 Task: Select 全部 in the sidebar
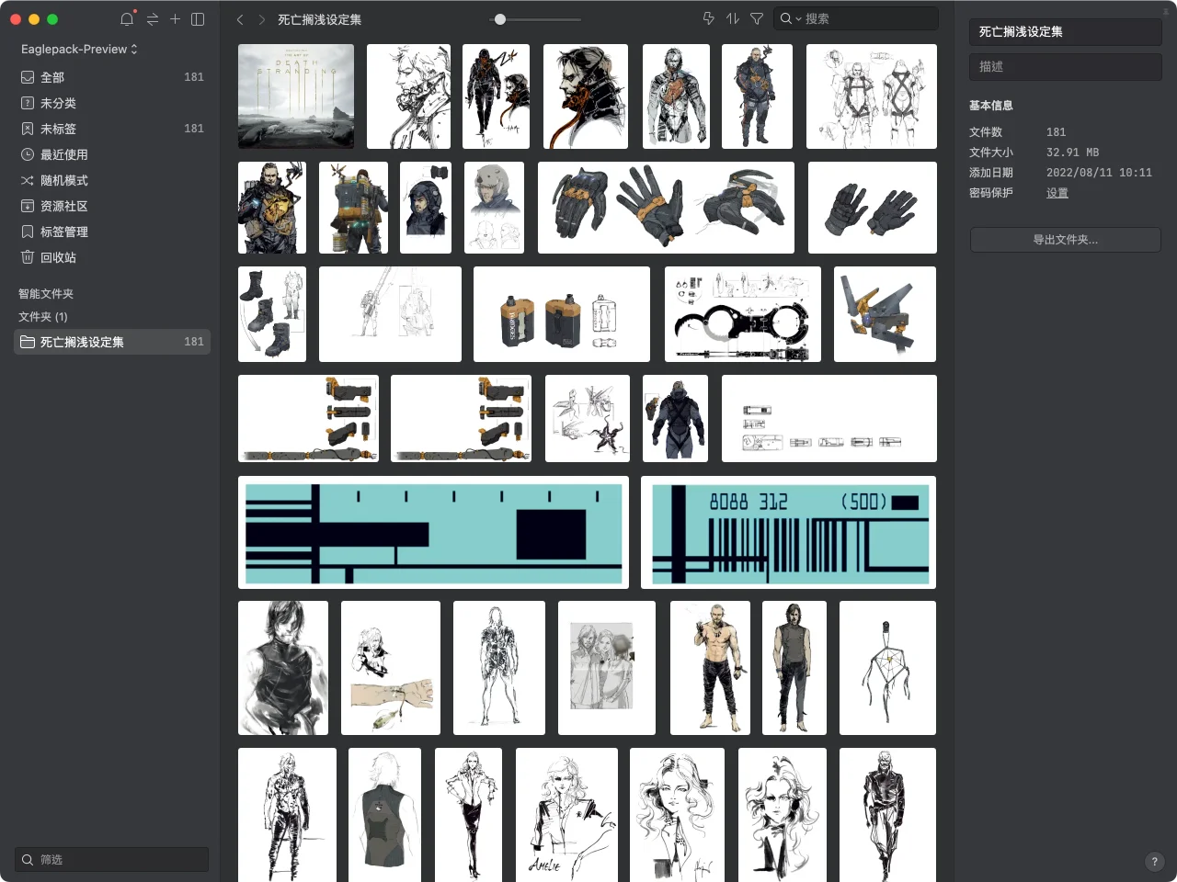pyautogui.click(x=112, y=77)
